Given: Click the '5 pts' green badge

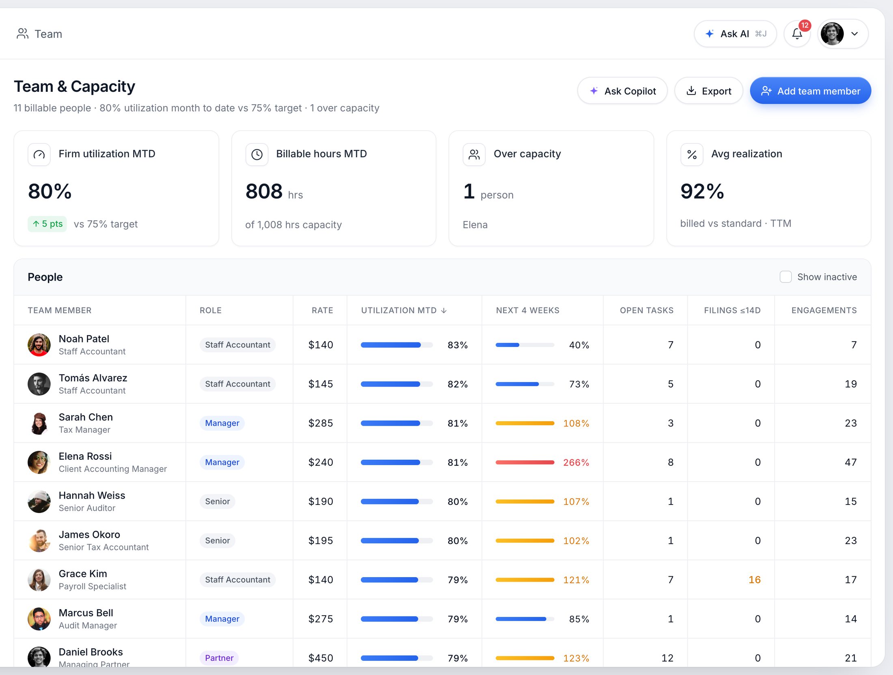Looking at the screenshot, I should click(47, 224).
